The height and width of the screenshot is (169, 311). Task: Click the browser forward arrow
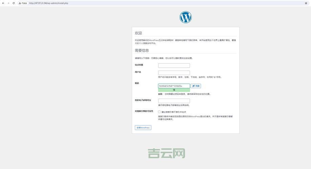coord(8,3)
